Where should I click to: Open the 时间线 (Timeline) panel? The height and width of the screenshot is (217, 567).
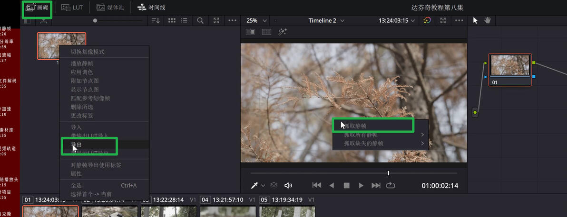[x=151, y=8]
